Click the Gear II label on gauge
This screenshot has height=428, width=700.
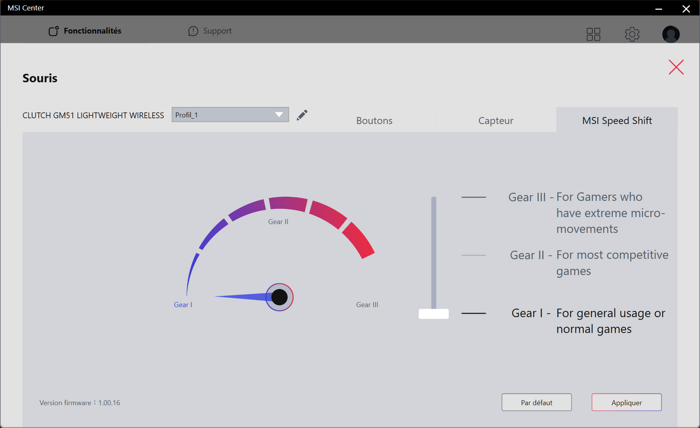tap(278, 222)
